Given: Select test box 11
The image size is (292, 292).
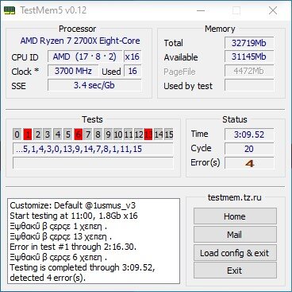Looking at the screenshot, I should pos(129,134).
